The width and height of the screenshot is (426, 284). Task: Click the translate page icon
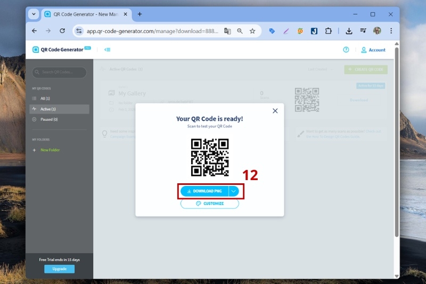(x=227, y=31)
